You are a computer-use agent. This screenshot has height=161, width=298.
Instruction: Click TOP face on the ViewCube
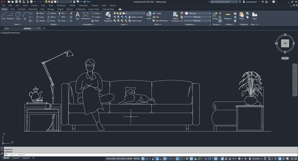pyautogui.click(x=285, y=43)
